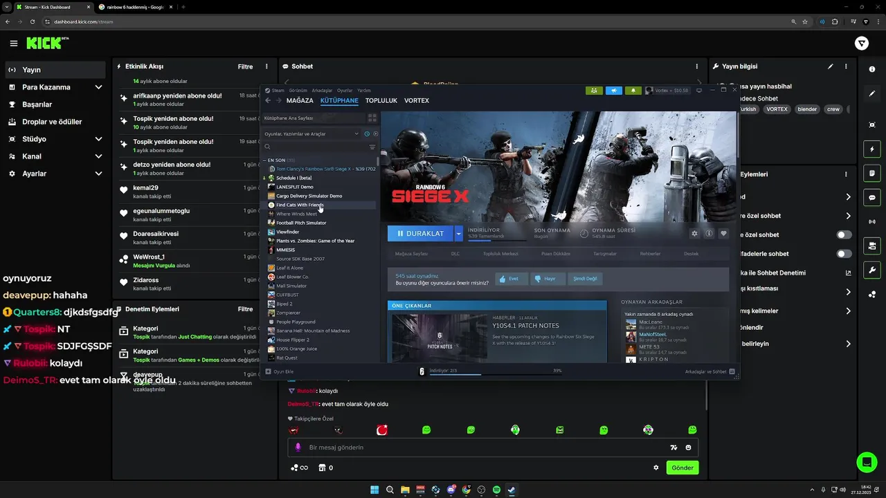This screenshot has height=498, width=886.
Task: Click the wrench icon in right sidebar
Action: (872, 270)
